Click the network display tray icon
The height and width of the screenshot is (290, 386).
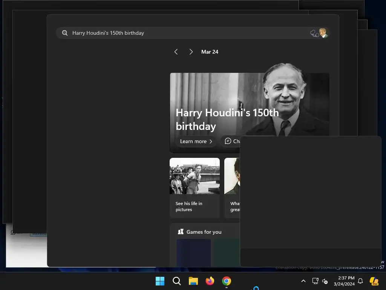[x=316, y=281]
